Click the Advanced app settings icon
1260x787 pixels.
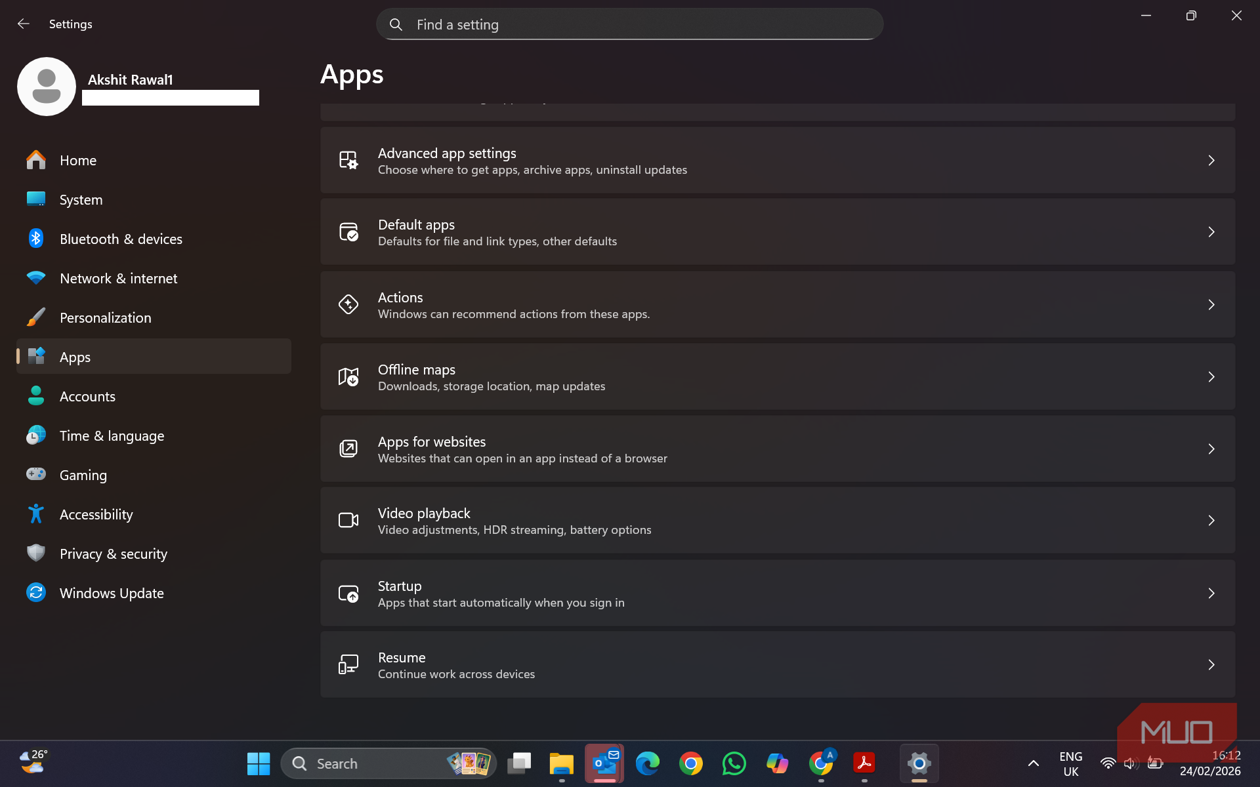pos(348,160)
